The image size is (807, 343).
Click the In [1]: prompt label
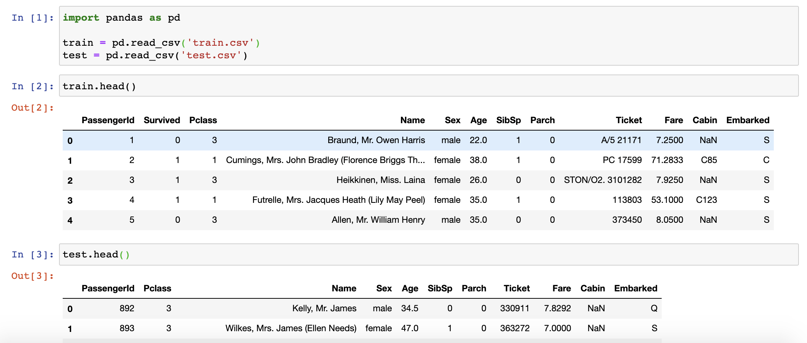33,18
